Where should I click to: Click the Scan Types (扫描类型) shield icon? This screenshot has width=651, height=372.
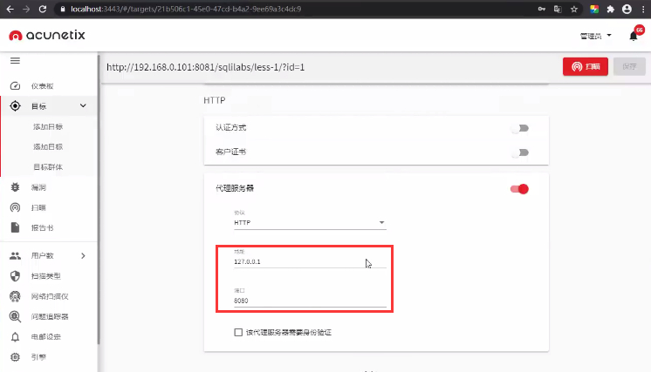[x=15, y=275]
